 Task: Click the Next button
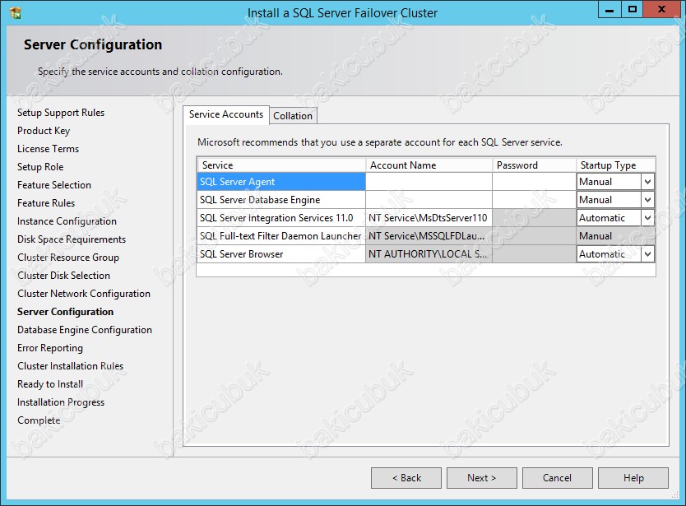pos(482,478)
